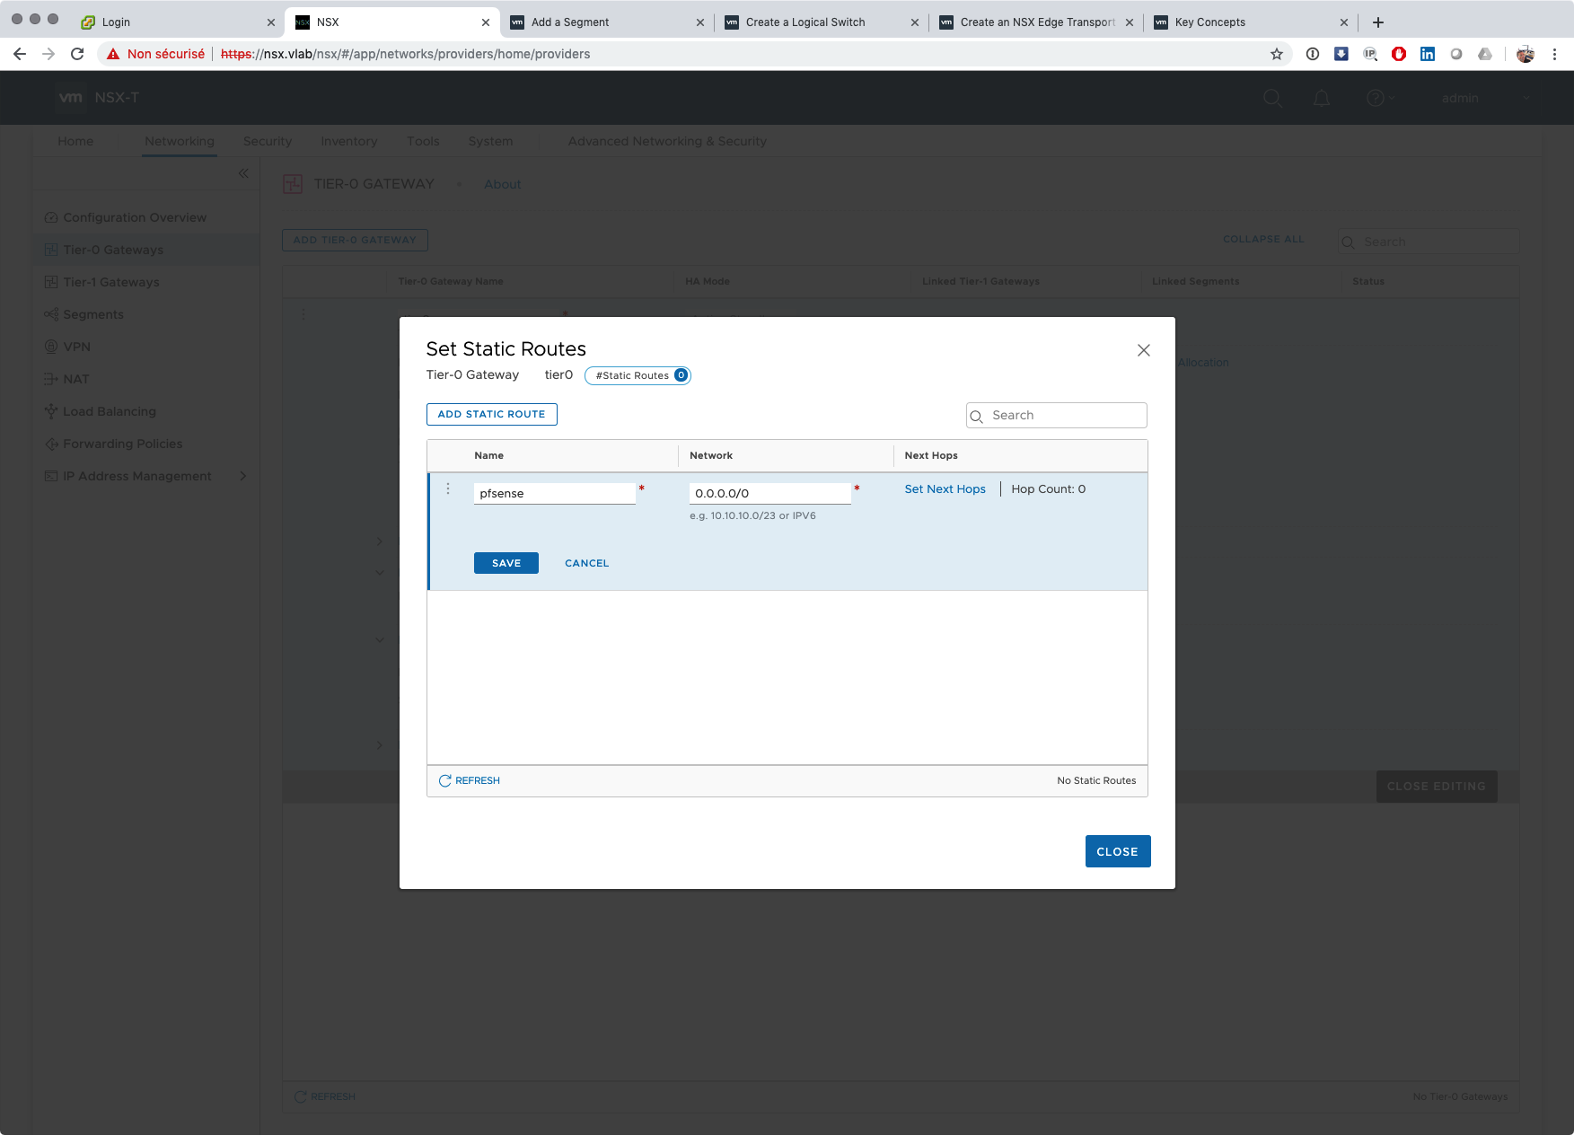Bookmark this page with the star icon
Viewport: 1574px width, 1135px height.
click(1277, 54)
